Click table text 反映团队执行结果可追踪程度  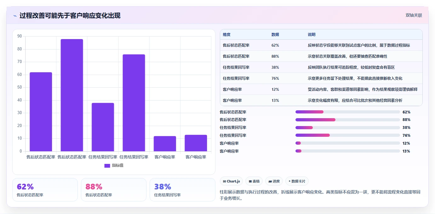coord(334,67)
